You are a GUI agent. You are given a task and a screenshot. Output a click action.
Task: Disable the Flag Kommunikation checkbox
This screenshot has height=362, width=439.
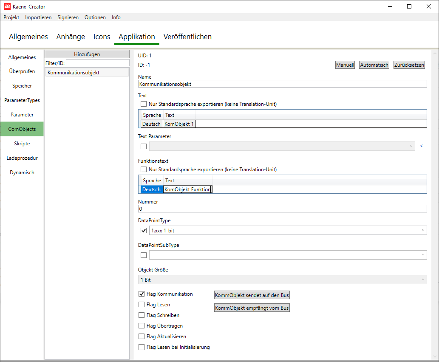[x=141, y=294]
